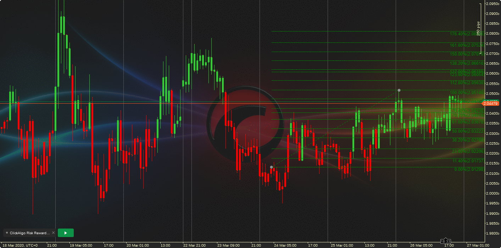Click the 176.40%(2.08…) Fibonacci level label

(467, 34)
